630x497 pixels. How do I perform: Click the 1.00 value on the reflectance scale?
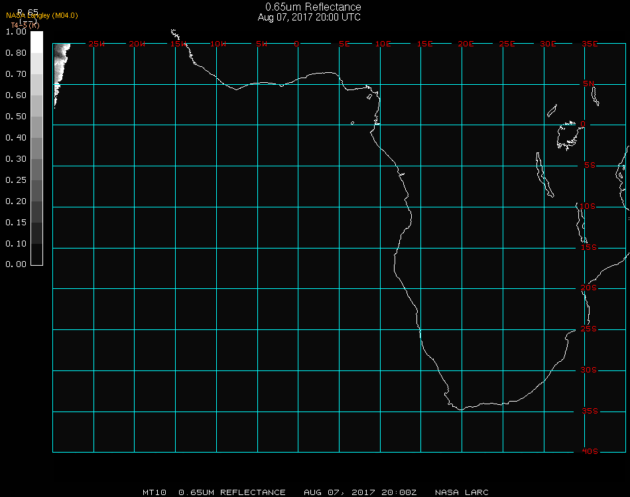[16, 32]
